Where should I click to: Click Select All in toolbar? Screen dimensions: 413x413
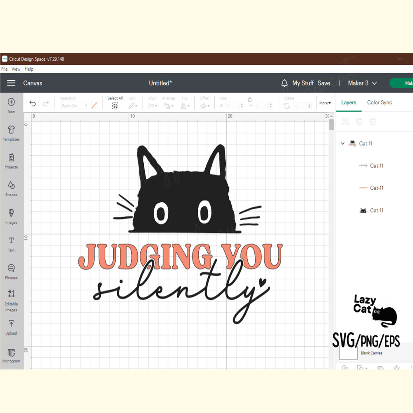pyautogui.click(x=115, y=103)
